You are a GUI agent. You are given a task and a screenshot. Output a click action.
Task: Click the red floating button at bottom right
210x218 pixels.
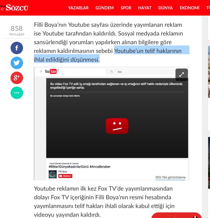click(176, 215)
